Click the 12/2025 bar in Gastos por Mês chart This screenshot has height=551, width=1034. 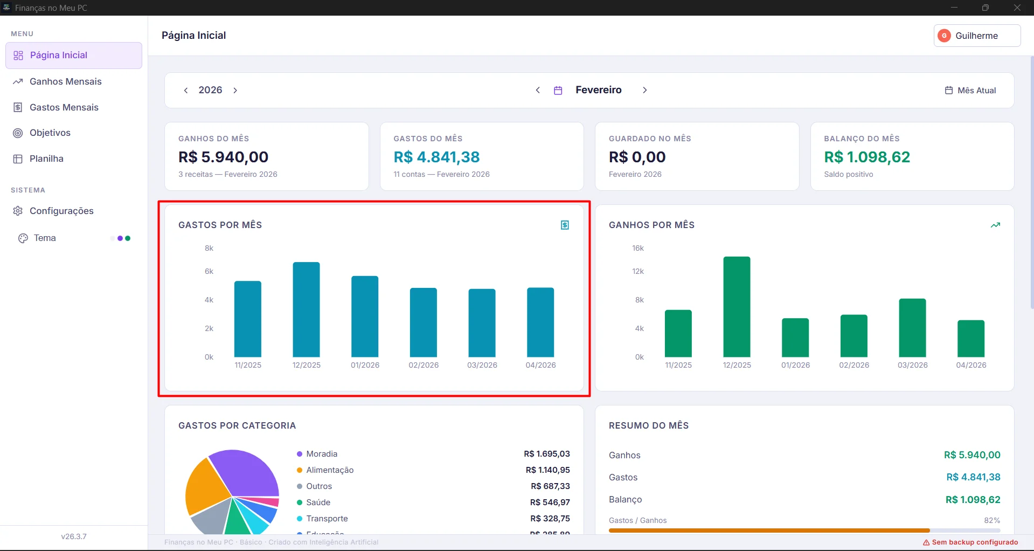306,309
